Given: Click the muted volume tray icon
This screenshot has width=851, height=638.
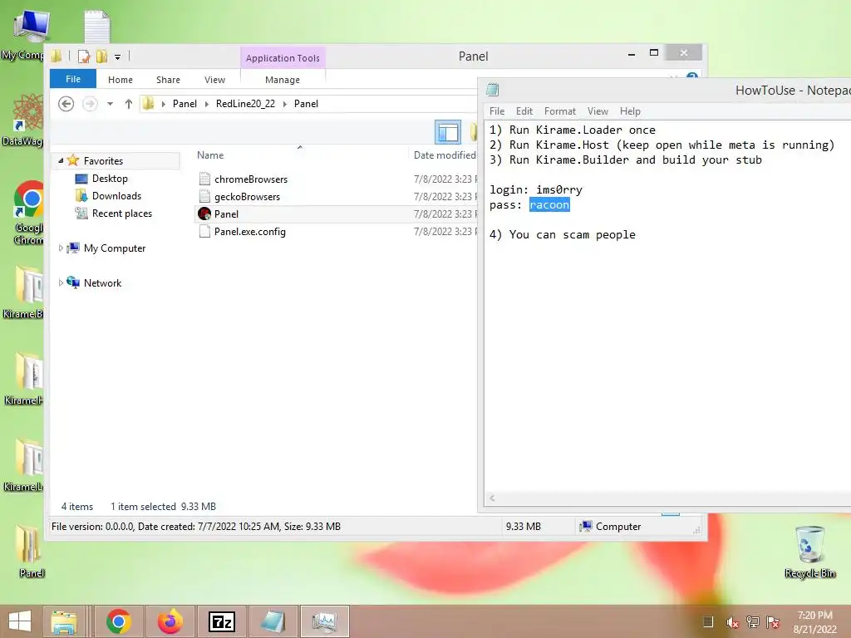Looking at the screenshot, I should click(731, 622).
